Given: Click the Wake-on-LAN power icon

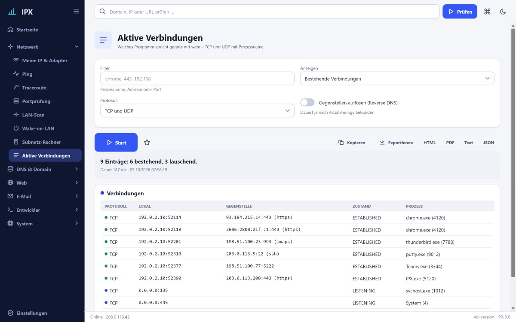Looking at the screenshot, I should 16,128.
